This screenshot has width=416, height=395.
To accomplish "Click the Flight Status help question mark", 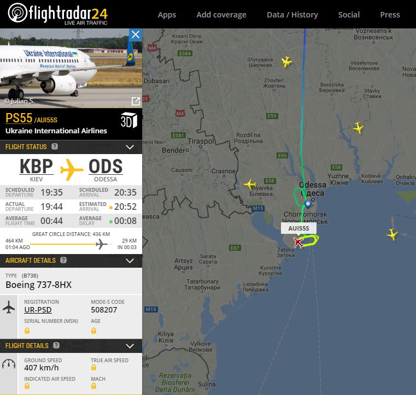I will (55, 146).
